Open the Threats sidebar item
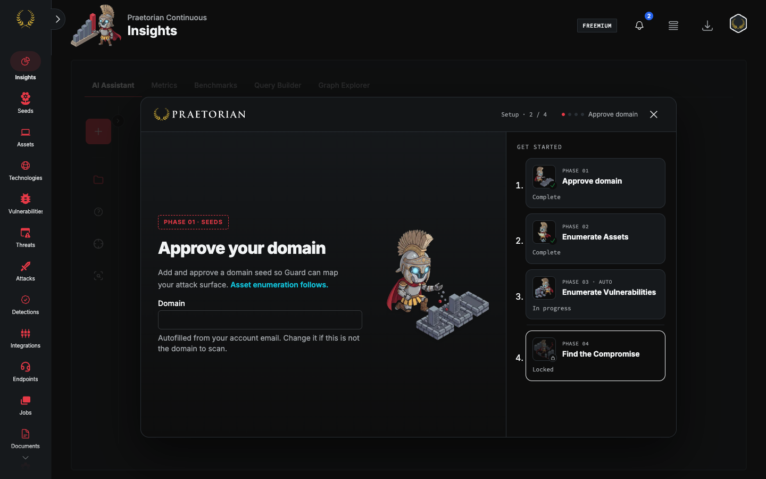The width and height of the screenshot is (766, 479). (26, 238)
